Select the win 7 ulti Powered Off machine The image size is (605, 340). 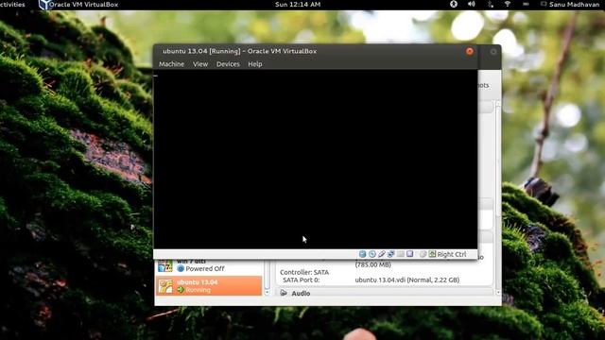pos(209,266)
